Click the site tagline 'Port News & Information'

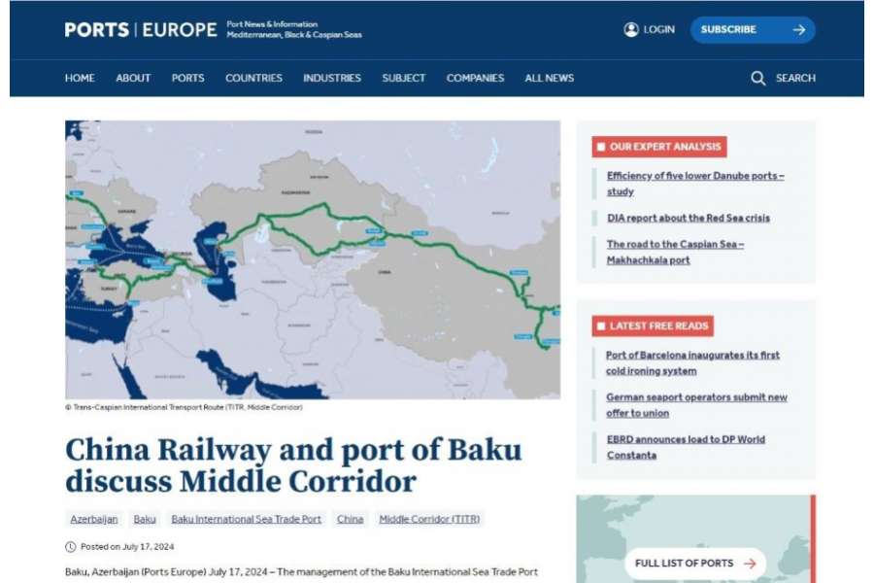(272, 24)
